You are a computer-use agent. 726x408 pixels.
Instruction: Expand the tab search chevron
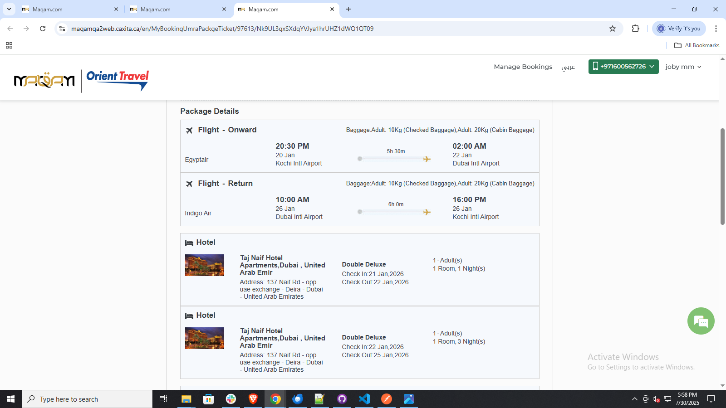(x=9, y=9)
